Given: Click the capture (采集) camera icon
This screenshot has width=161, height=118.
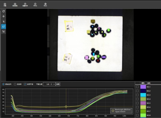Looking at the screenshot, I should (x=5, y=4).
